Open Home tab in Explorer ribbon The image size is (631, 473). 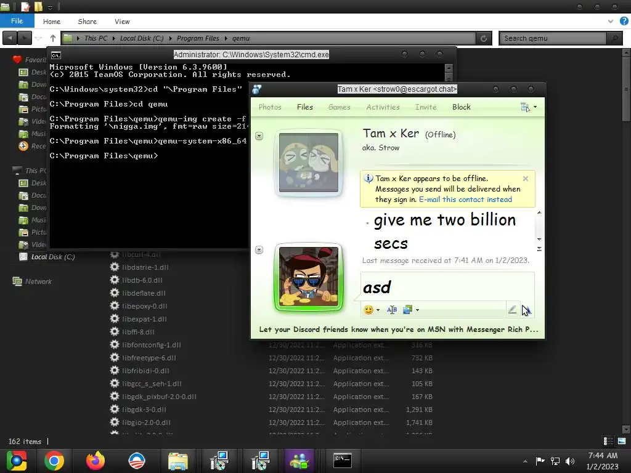(52, 22)
